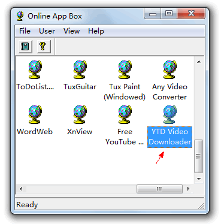221x224 pixels.
Task: Click the 'Tux Paint (Windowed)' label
Action: [x=125, y=92]
